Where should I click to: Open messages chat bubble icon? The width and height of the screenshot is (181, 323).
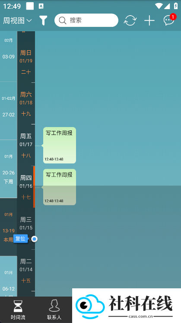(169, 20)
